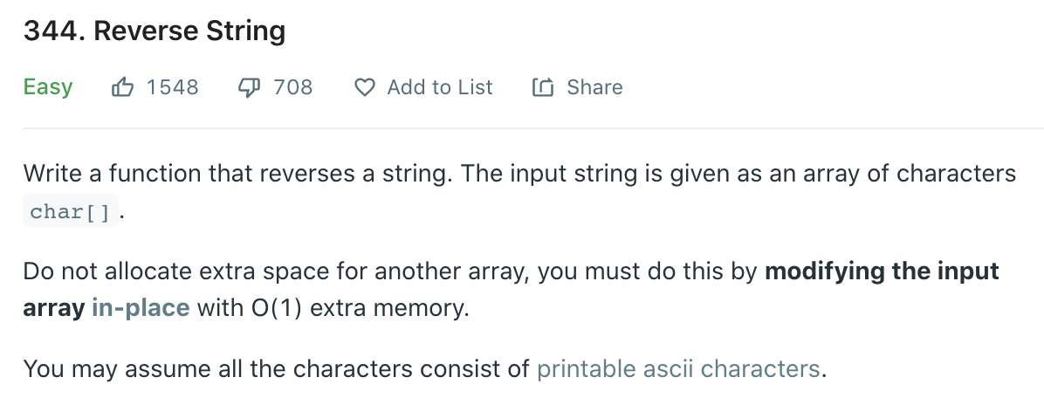
Task: Open the in-place link
Action: [141, 308]
